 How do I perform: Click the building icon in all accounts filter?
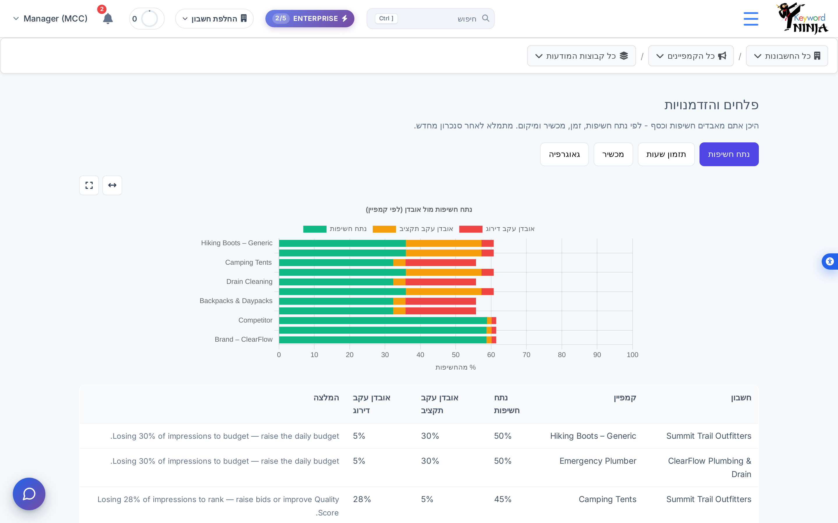817,56
